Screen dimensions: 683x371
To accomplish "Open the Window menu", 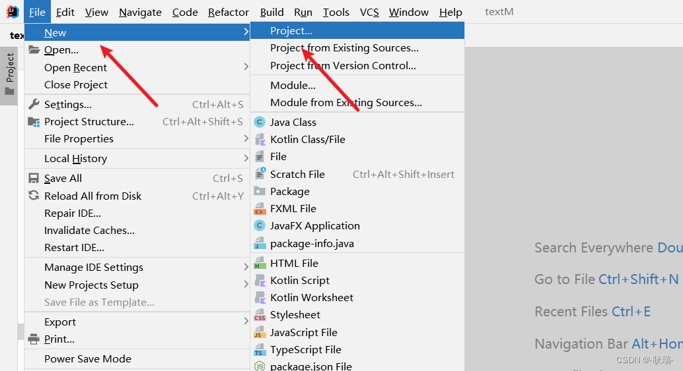I will pos(409,12).
